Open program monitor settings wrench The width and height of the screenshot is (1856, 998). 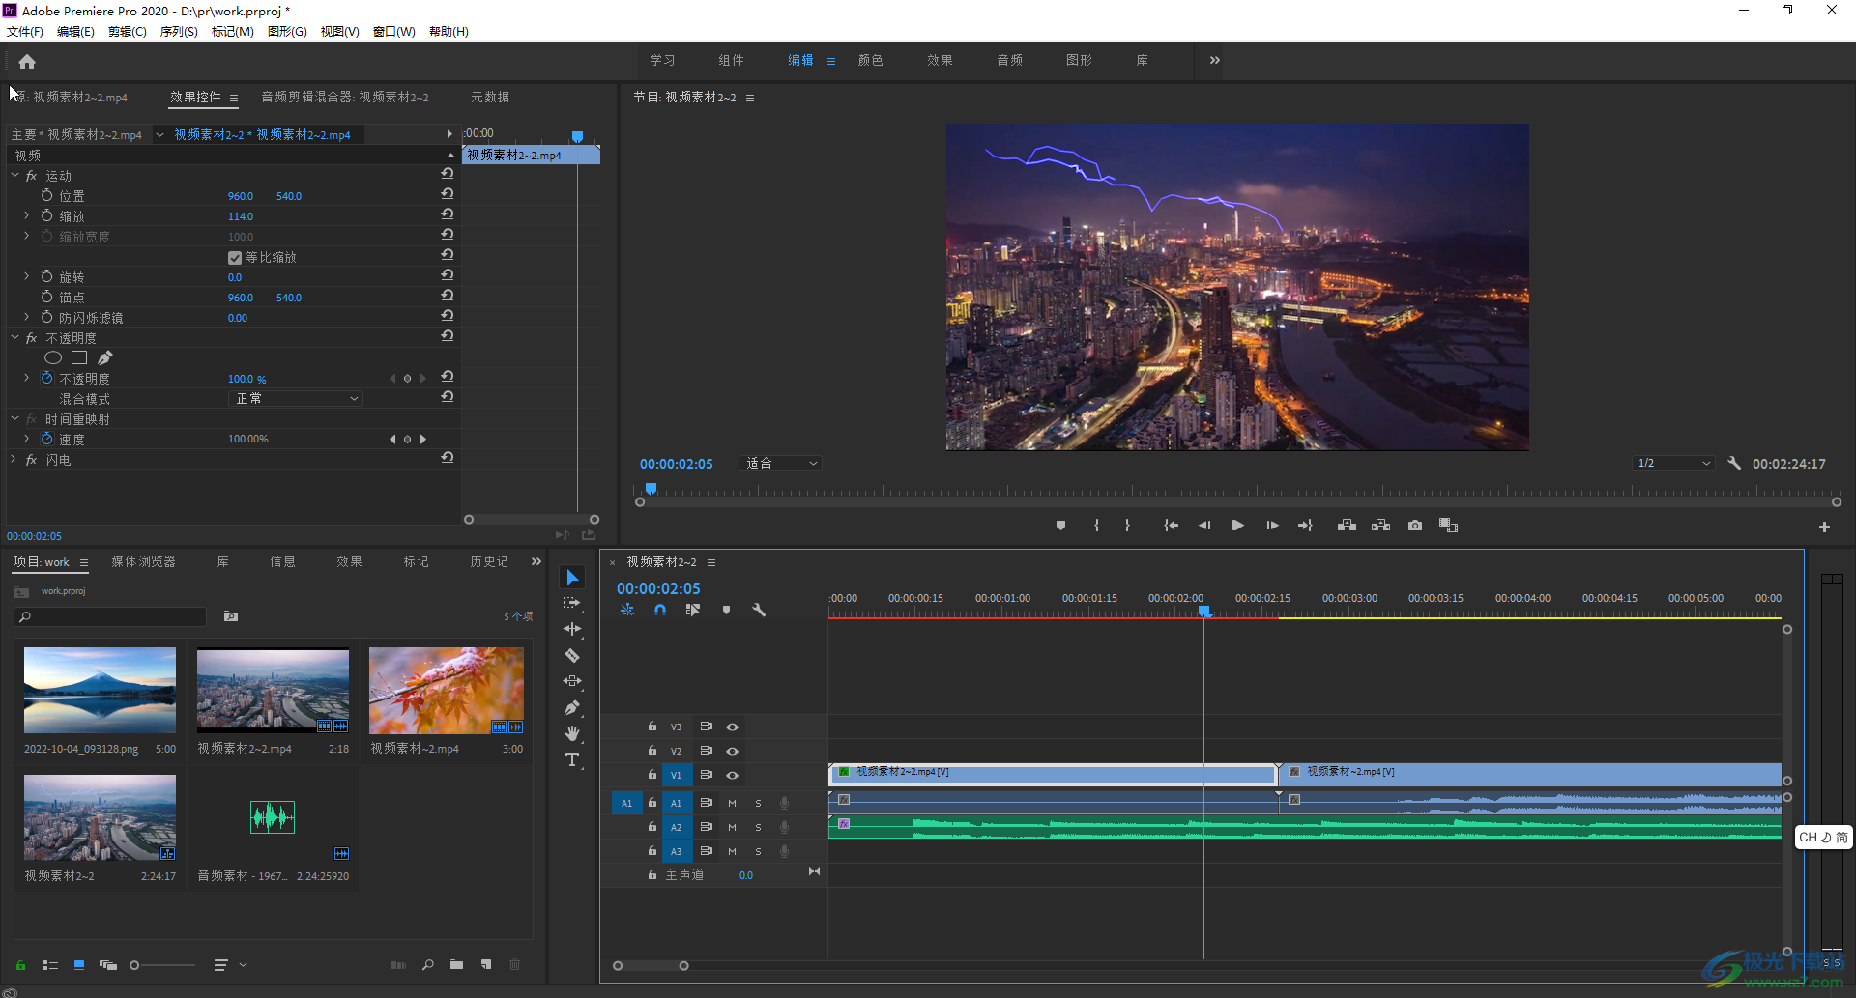coord(1734,464)
